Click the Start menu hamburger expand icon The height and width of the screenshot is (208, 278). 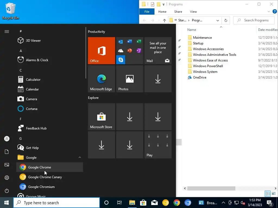pos(7,31)
